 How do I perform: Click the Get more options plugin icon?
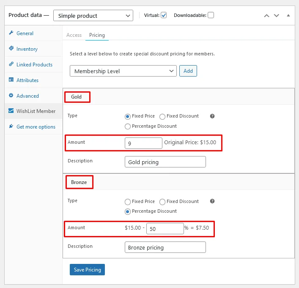11,127
